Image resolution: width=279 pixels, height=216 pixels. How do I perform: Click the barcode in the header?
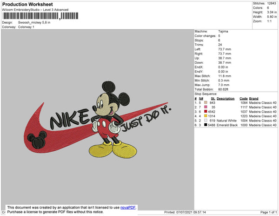click(40, 16)
